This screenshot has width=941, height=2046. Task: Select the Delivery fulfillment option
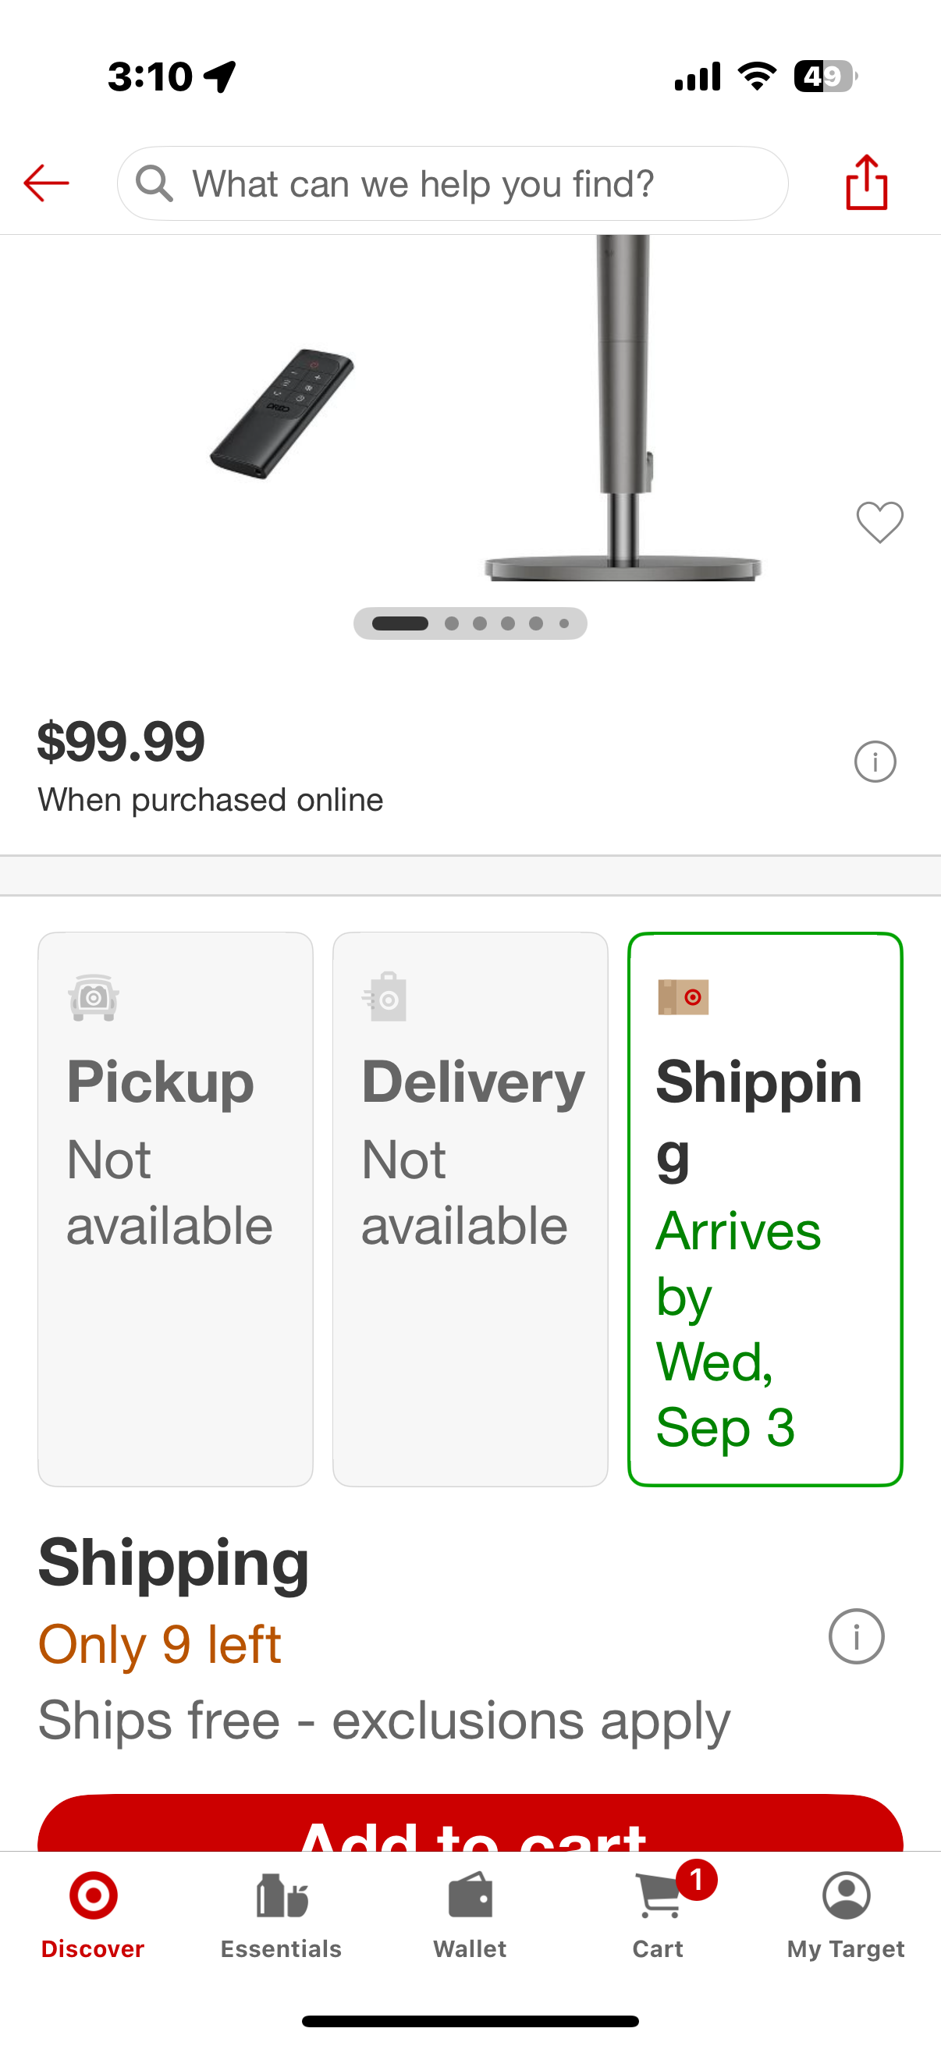click(x=470, y=1209)
